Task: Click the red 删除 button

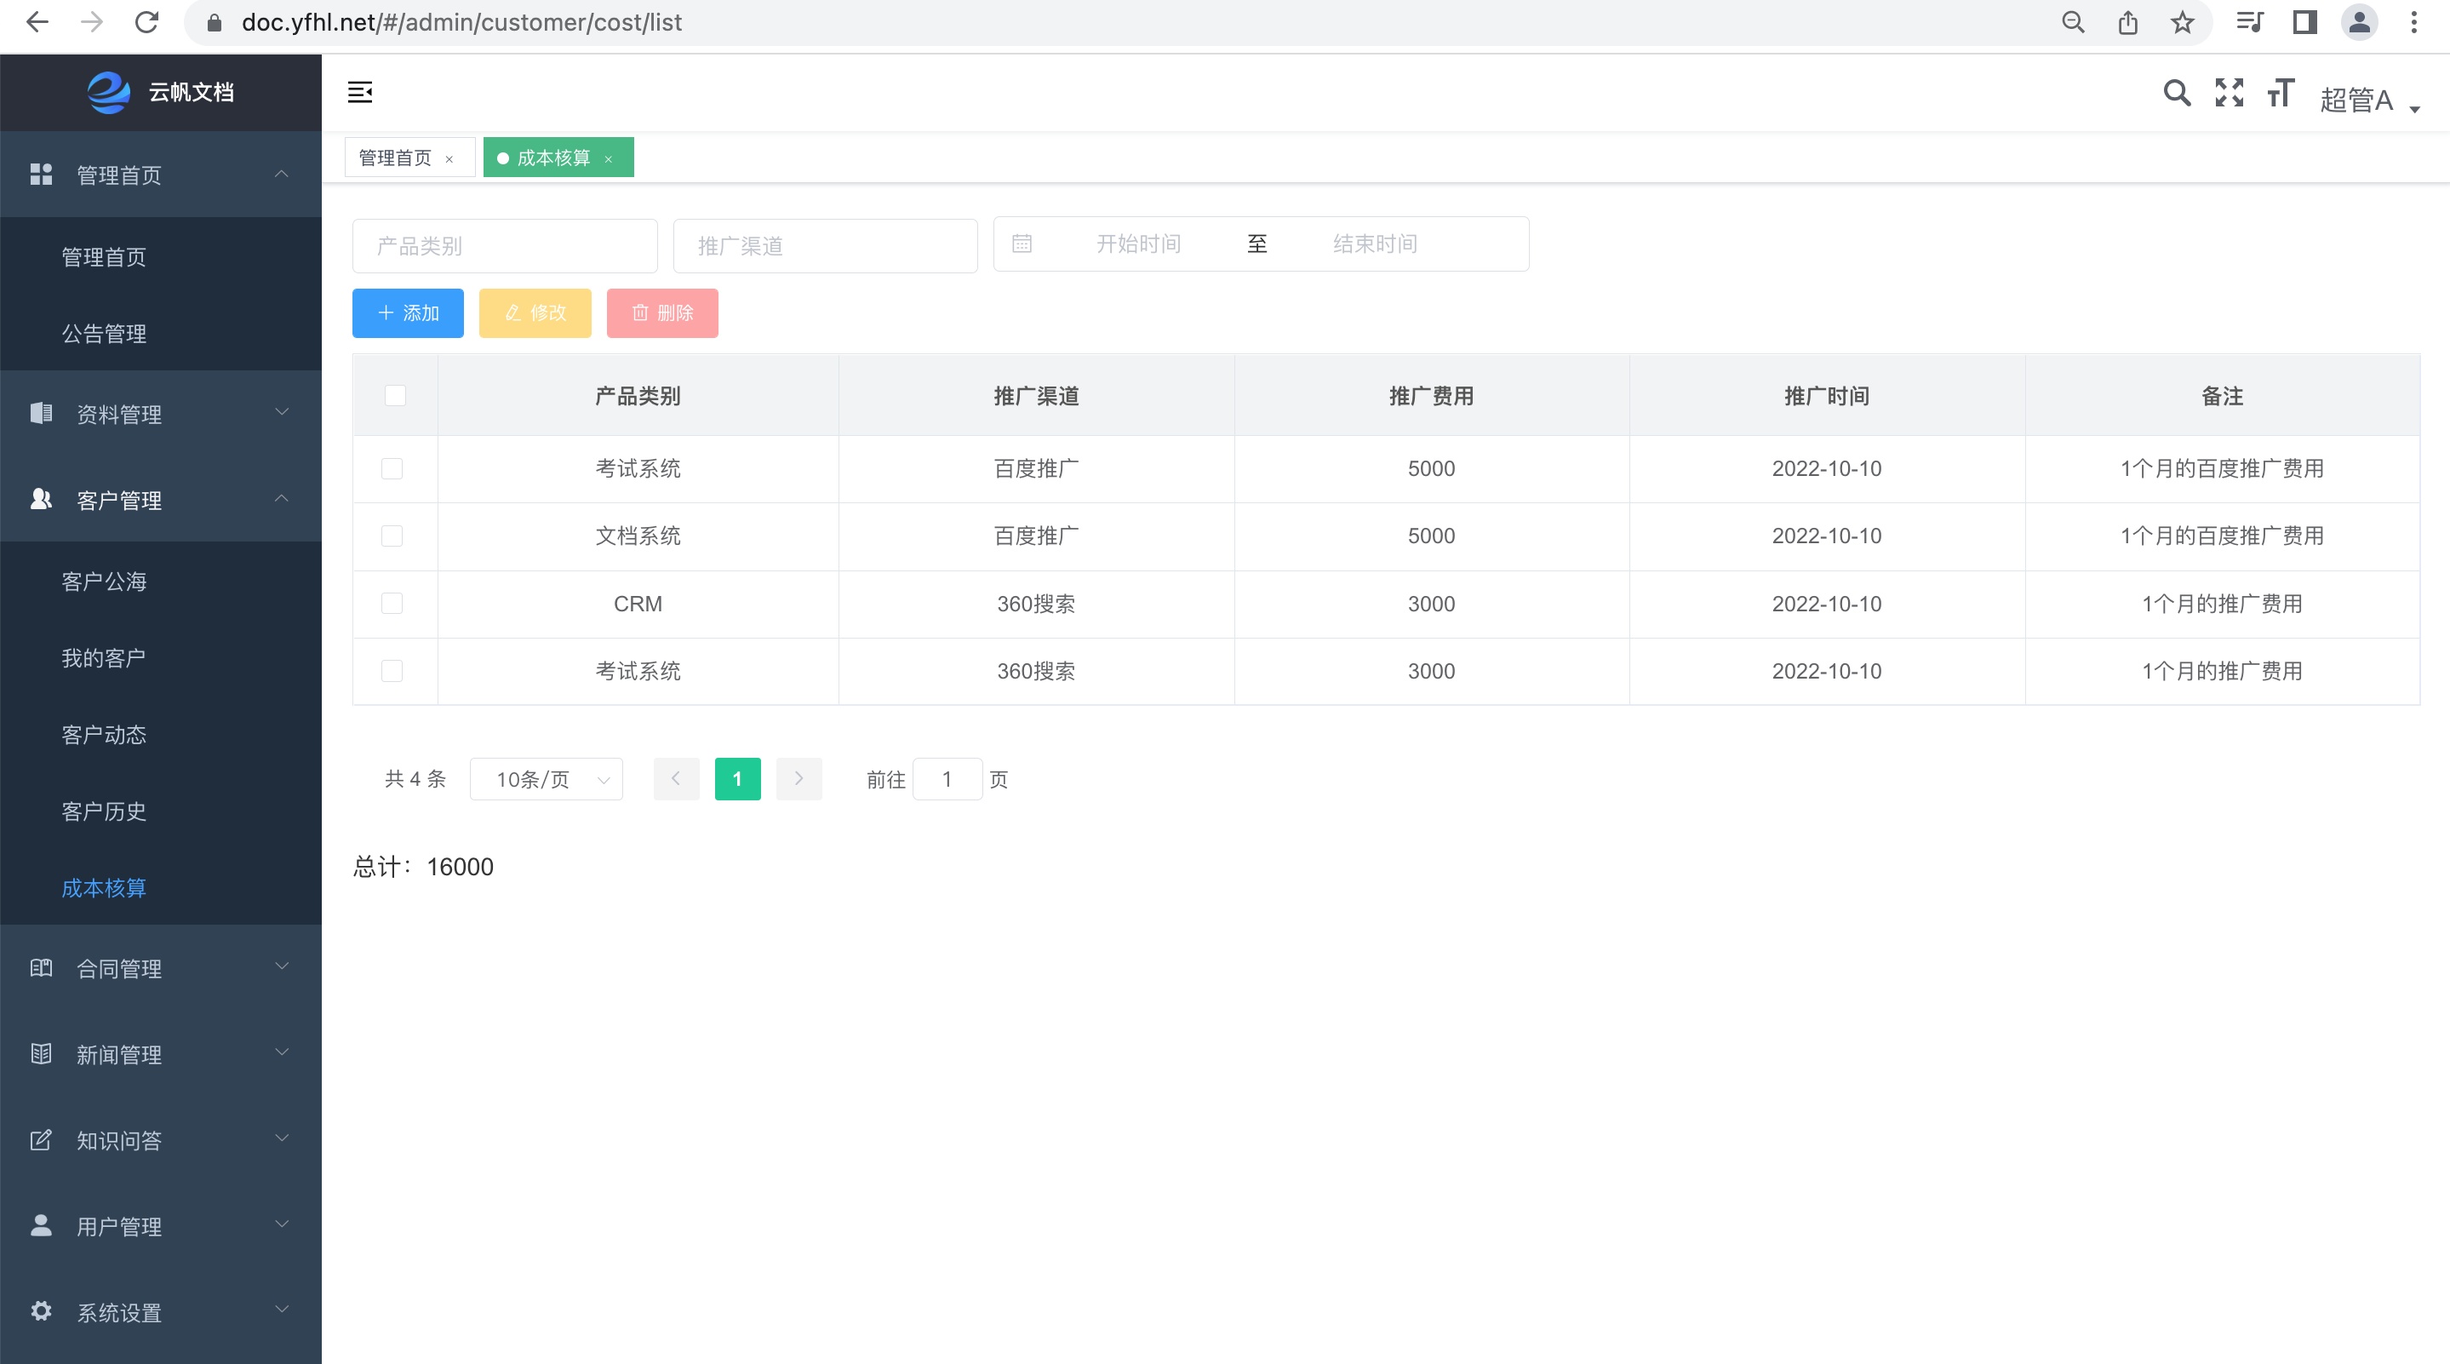Action: [662, 313]
